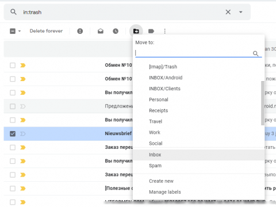Mark as read with envelope icon

click(101, 31)
